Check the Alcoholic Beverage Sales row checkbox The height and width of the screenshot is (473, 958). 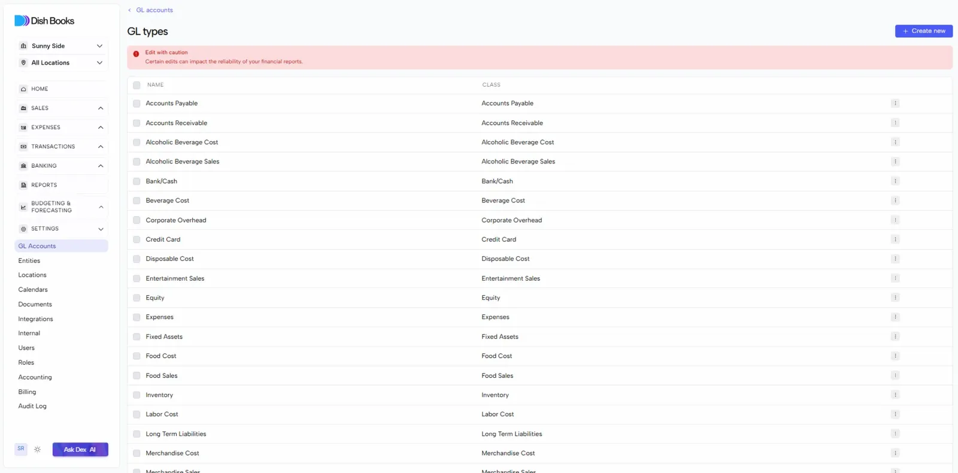tap(137, 162)
